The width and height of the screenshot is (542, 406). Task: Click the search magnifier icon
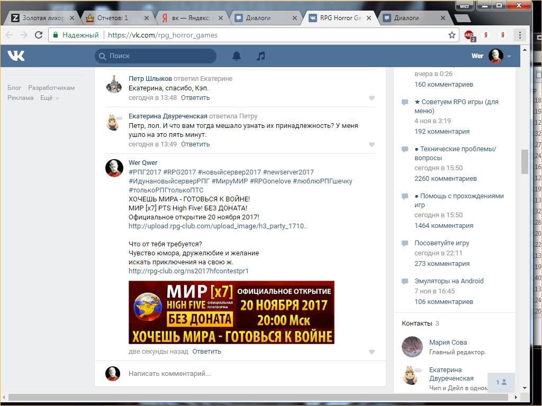tap(102, 56)
